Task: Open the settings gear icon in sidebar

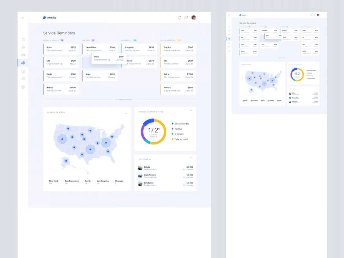Action: [23, 87]
